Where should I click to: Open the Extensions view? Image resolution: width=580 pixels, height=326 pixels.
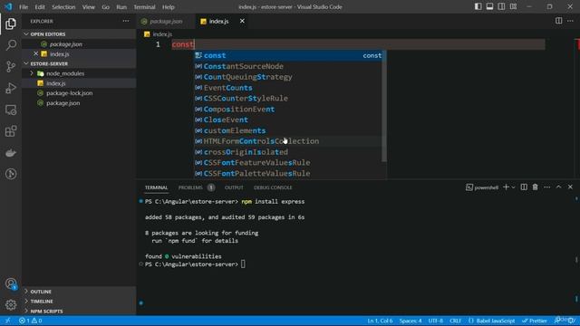(x=11, y=131)
